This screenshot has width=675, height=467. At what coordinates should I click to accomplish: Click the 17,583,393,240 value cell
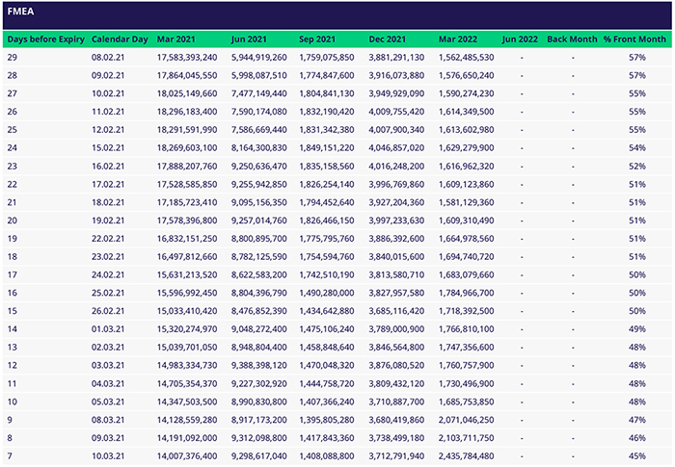[x=187, y=58]
